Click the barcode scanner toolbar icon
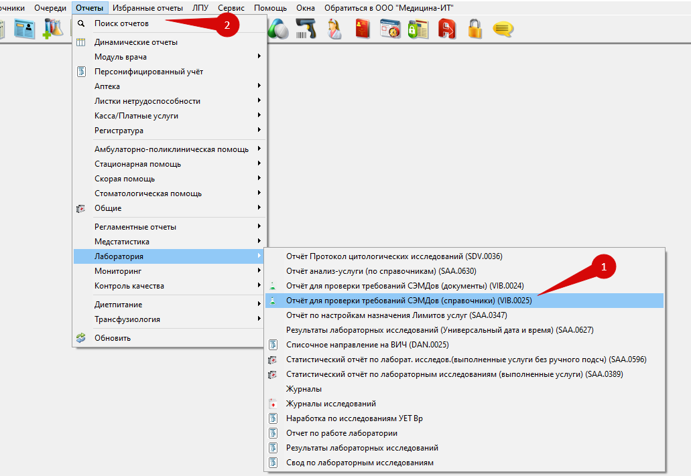 pos(306,29)
